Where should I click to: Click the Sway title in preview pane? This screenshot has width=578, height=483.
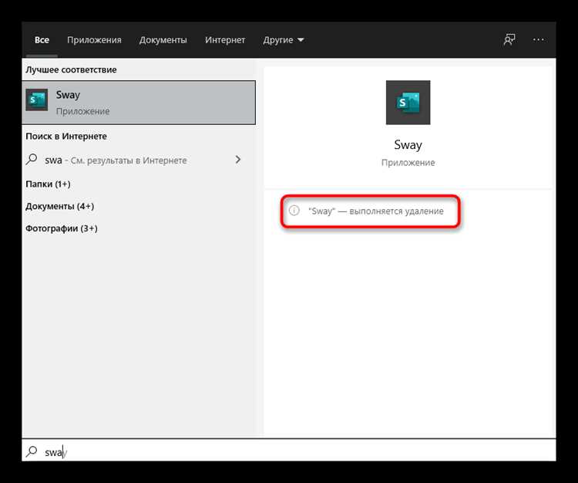coord(408,144)
